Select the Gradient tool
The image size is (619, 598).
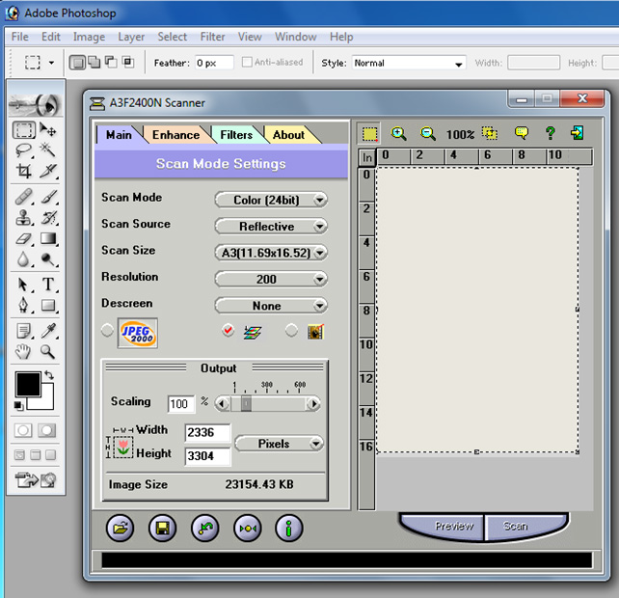48,238
